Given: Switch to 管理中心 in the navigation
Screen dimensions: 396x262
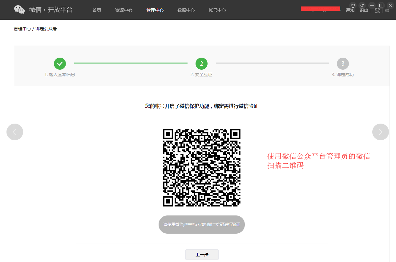Looking at the screenshot, I should (155, 10).
